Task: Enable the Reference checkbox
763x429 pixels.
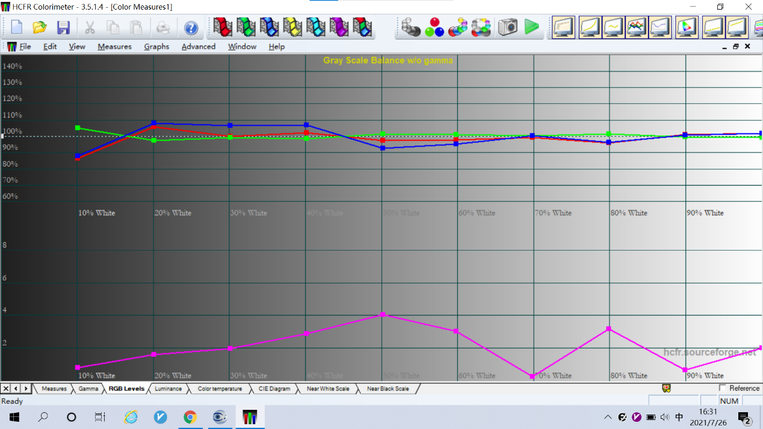Action: (723, 388)
